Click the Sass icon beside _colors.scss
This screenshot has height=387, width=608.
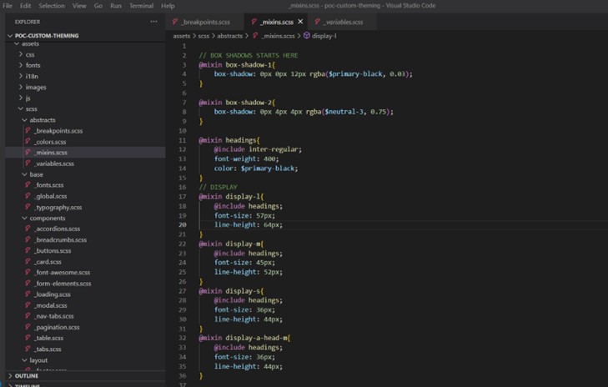28,142
